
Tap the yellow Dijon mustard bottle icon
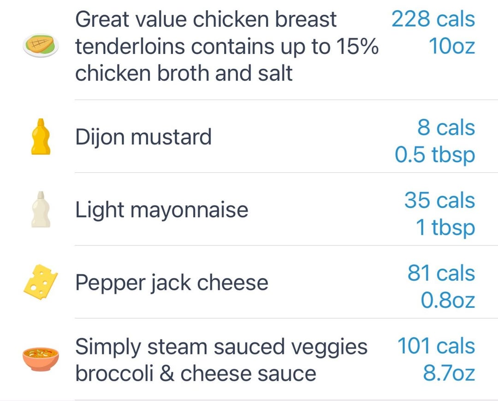pyautogui.click(x=41, y=136)
